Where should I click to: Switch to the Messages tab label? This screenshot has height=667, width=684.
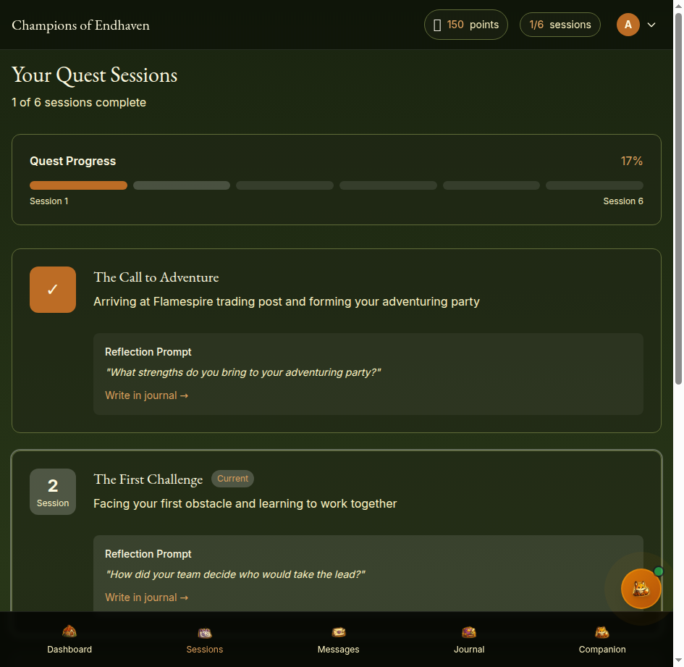pyautogui.click(x=338, y=650)
